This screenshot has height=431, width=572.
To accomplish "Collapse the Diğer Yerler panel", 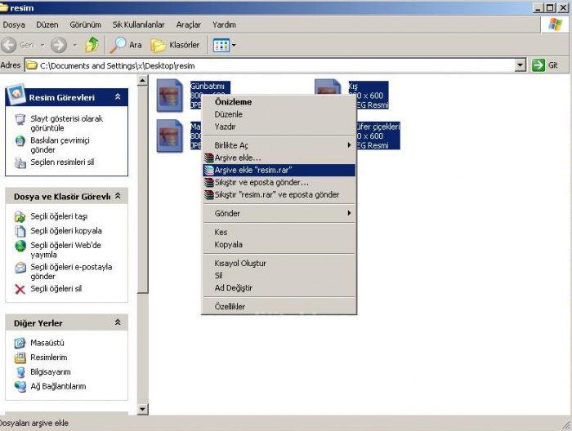I will [x=118, y=323].
